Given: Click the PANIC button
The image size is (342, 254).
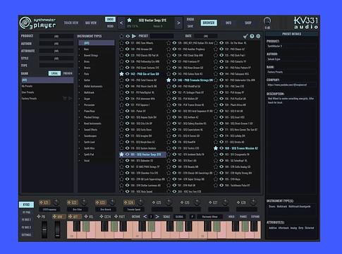Looking at the screenshot, I should [243, 217].
